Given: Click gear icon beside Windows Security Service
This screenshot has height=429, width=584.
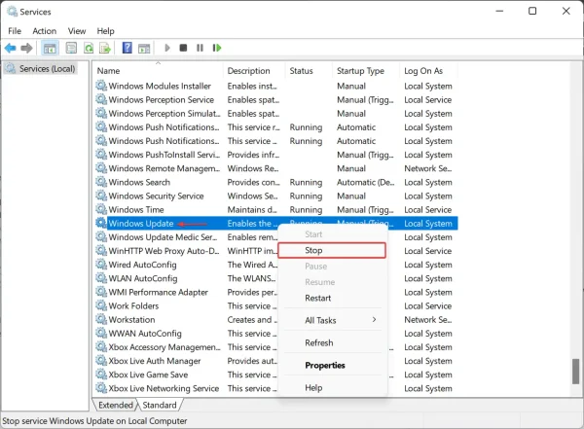Looking at the screenshot, I should (101, 196).
